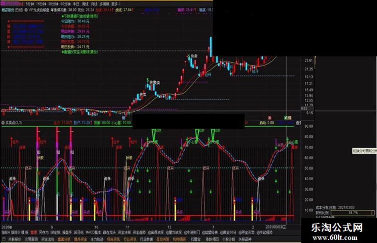The height and width of the screenshot is (243, 377).
Task: Open the 盘面分析 tab
Action: click(64, 239)
